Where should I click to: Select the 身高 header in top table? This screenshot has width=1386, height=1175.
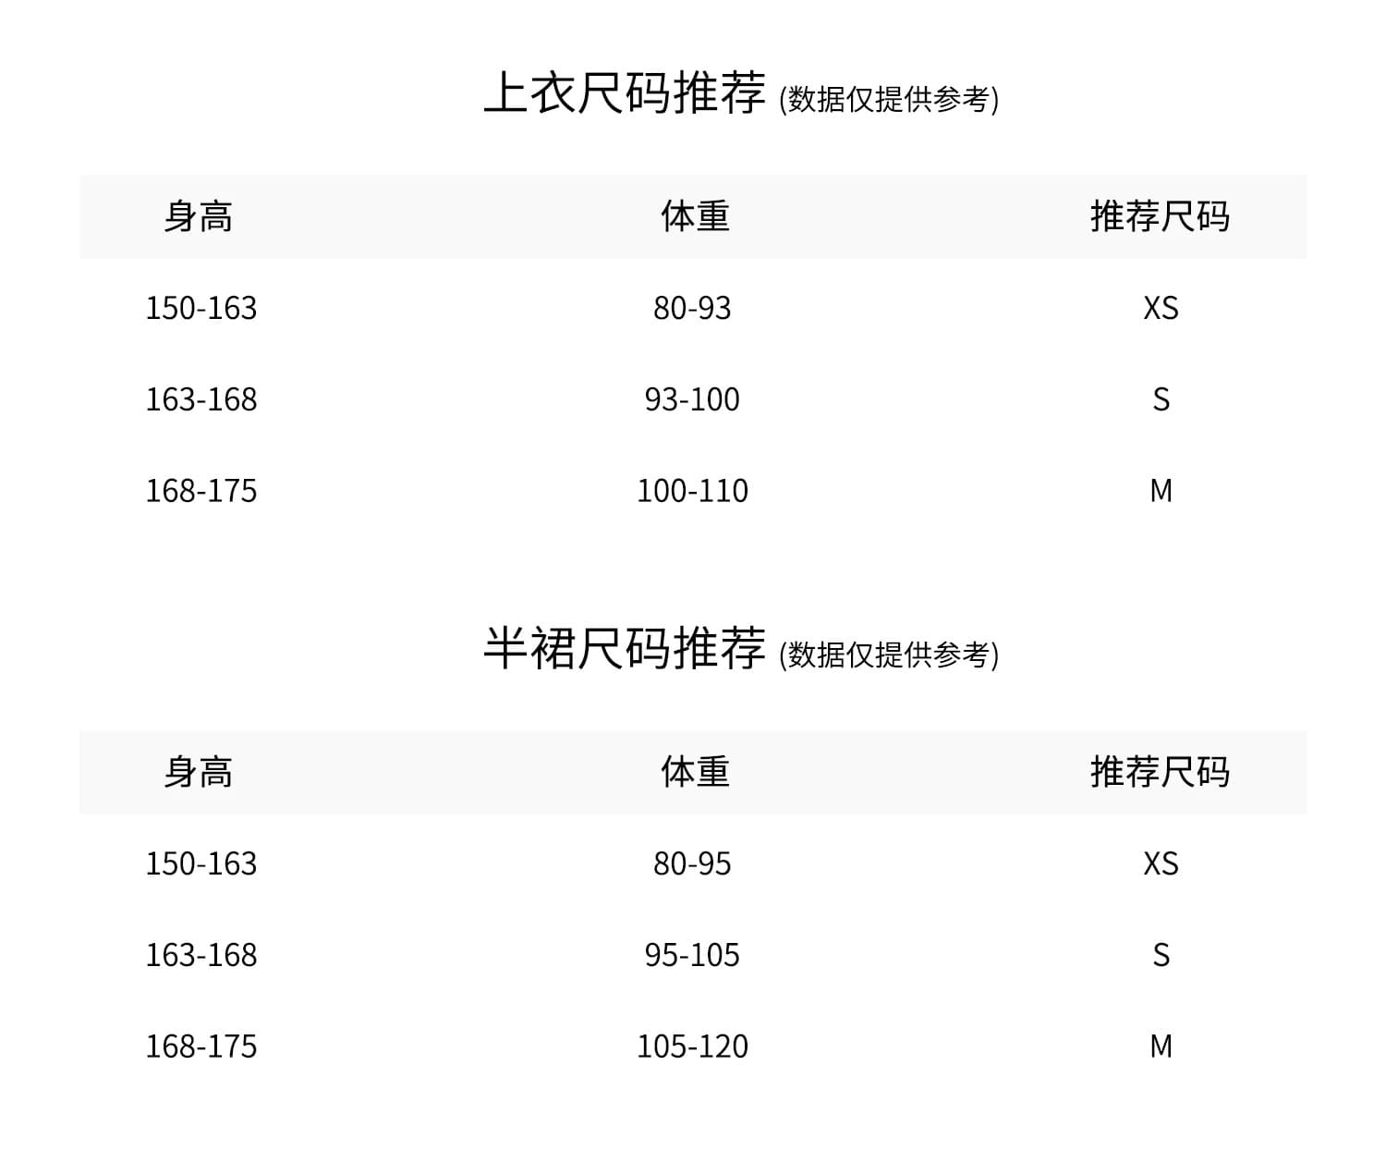(198, 216)
